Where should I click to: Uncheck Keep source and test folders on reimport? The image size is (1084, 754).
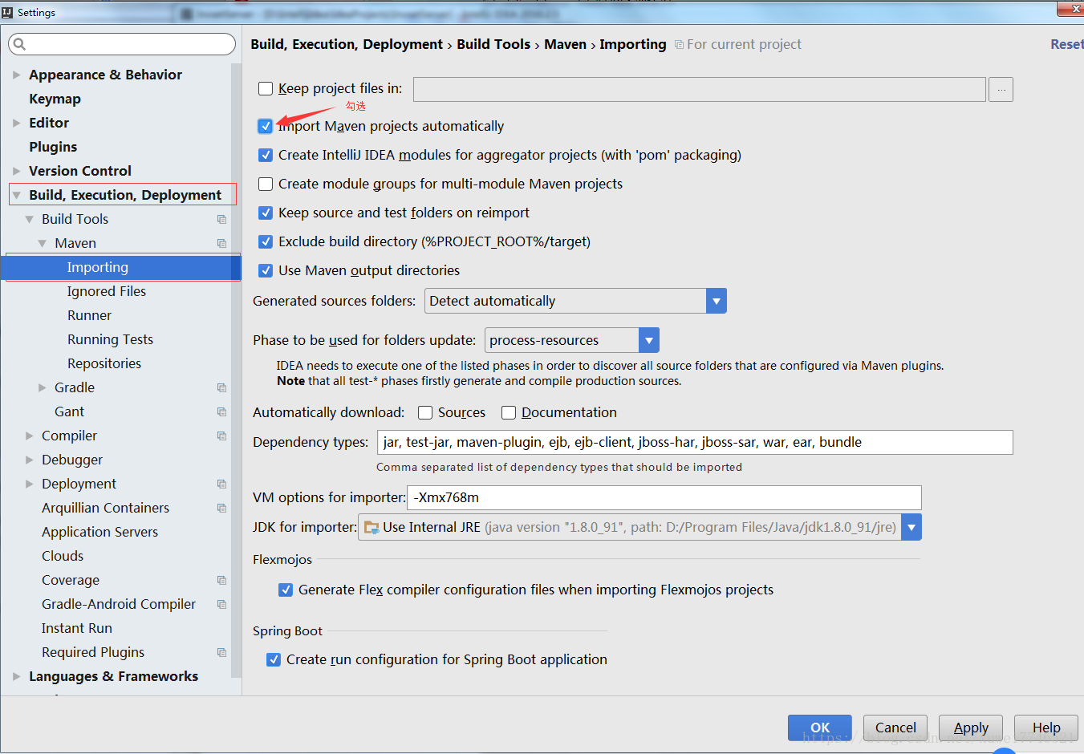tap(266, 213)
